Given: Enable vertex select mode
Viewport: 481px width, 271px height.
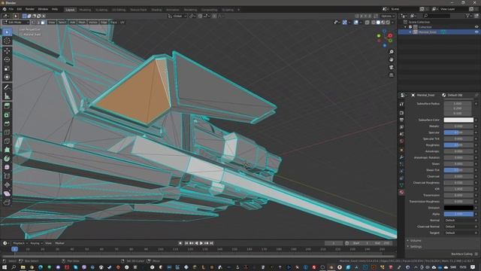Looking at the screenshot, I should [33, 23].
